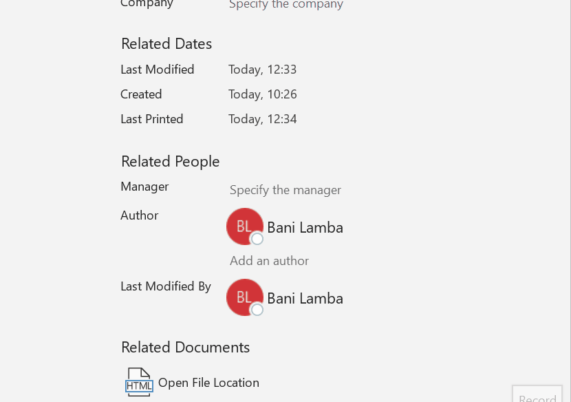Click the Related Dates heading
This screenshot has width=571, height=402.
166,44
